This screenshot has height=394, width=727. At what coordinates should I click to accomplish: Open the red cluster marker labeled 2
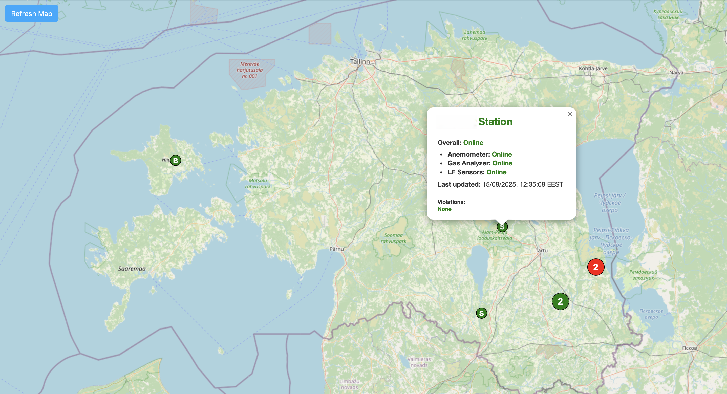[595, 267]
